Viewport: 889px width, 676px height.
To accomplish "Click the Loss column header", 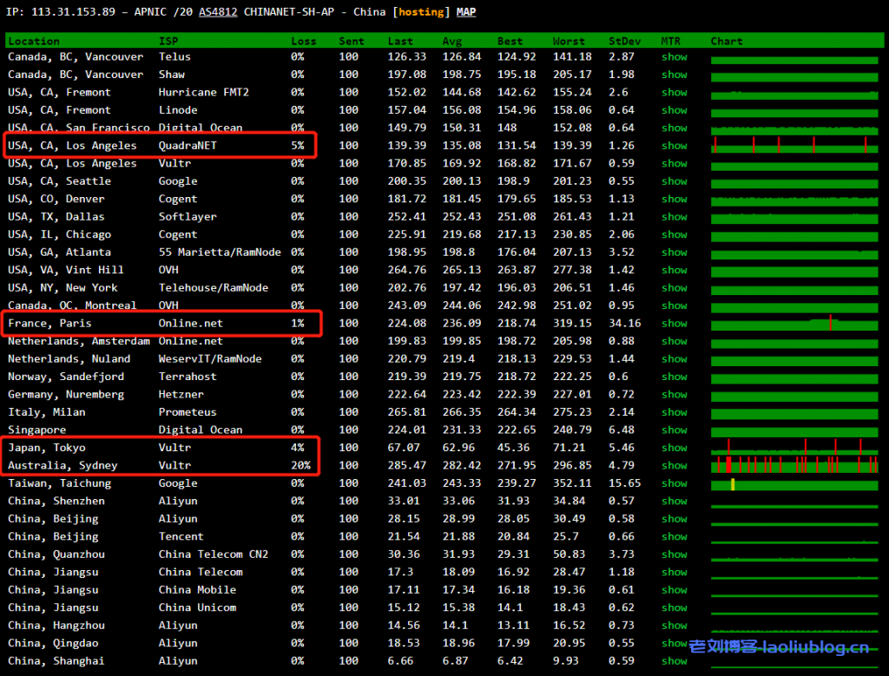I will [304, 41].
